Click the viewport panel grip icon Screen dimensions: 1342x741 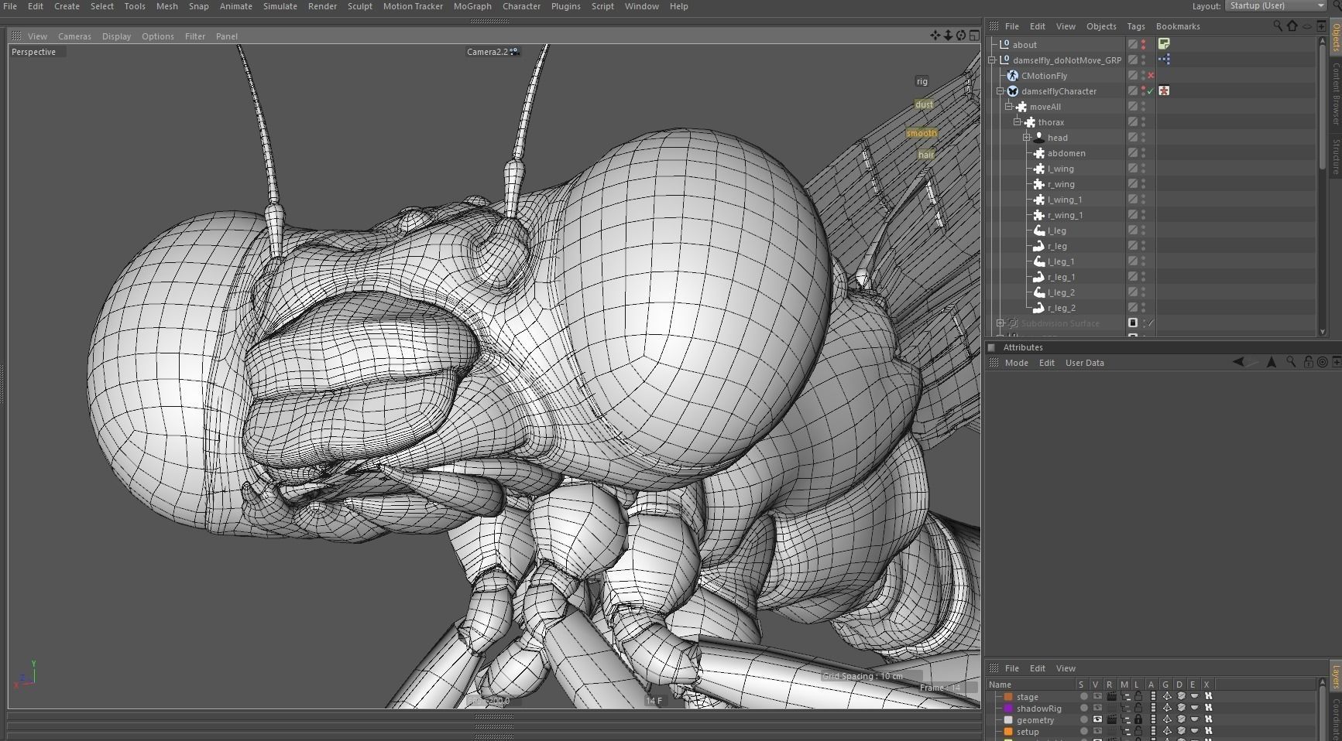tap(16, 36)
